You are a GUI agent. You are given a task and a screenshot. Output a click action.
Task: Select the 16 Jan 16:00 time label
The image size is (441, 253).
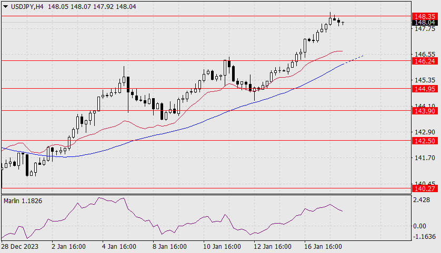click(323, 247)
